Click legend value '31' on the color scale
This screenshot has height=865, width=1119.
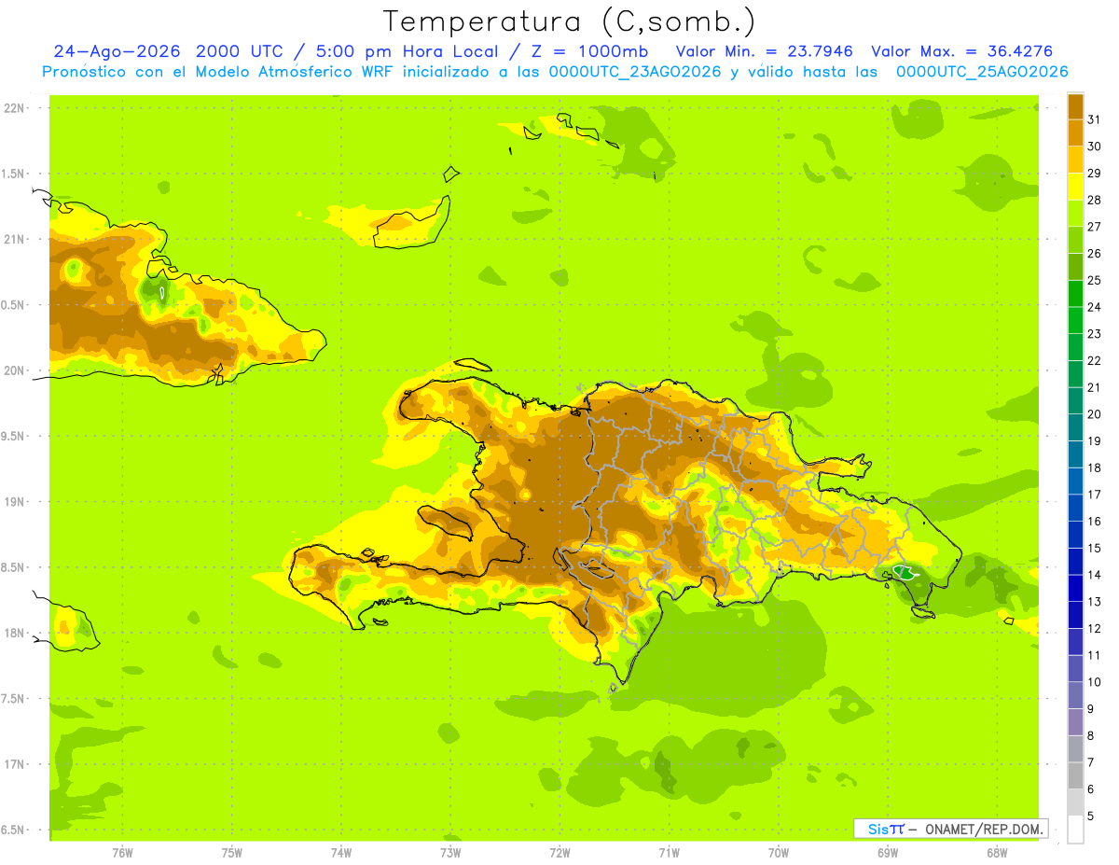tap(1094, 119)
